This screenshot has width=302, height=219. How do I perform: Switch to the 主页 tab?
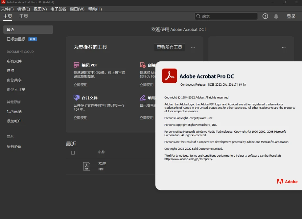pyautogui.click(x=8, y=16)
